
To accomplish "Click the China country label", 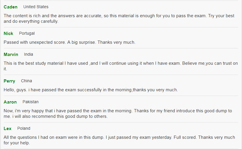I will pos(26,81).
